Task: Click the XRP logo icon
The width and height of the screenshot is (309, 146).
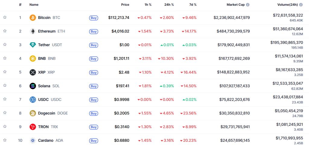Action: tap(33, 72)
